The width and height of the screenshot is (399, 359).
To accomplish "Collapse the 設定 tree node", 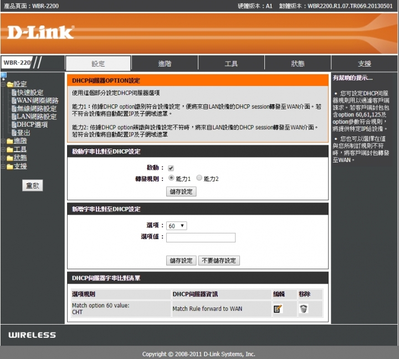I will pyautogui.click(x=3, y=84).
